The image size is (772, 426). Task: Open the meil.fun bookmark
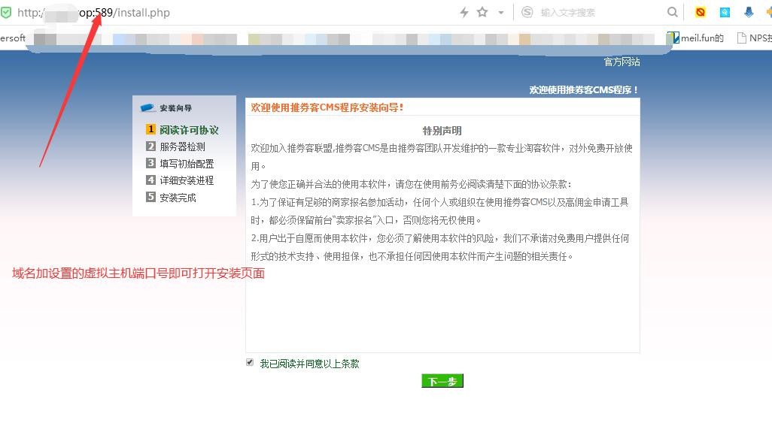(x=696, y=38)
